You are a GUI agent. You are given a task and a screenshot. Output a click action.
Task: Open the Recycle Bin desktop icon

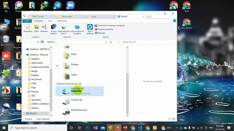click(x=6, y=40)
